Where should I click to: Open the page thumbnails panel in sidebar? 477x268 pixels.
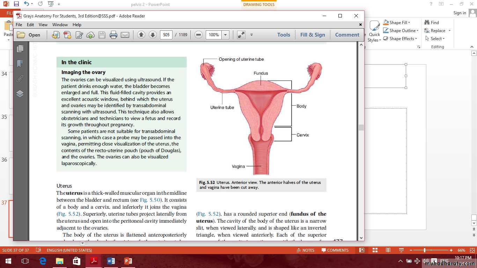point(20,49)
